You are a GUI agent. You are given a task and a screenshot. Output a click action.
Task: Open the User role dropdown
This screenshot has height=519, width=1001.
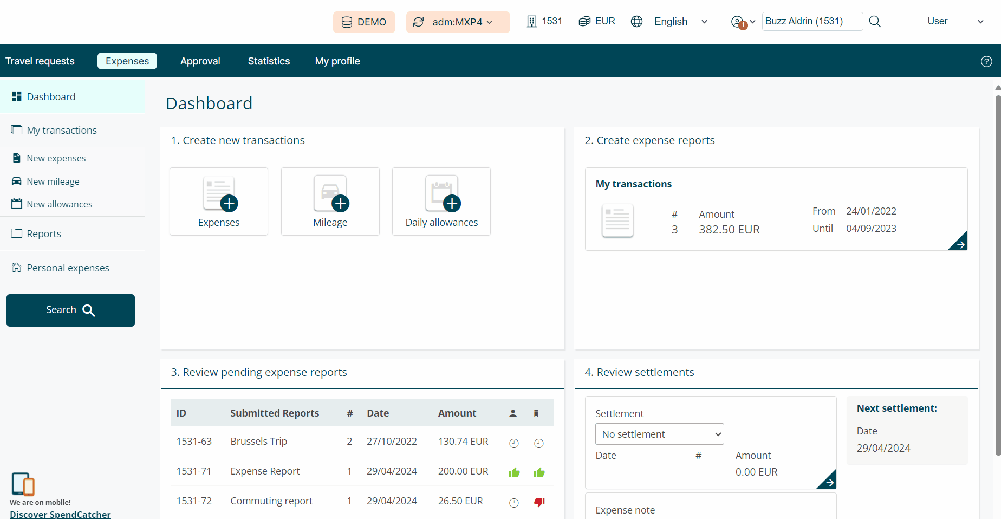[x=955, y=22]
